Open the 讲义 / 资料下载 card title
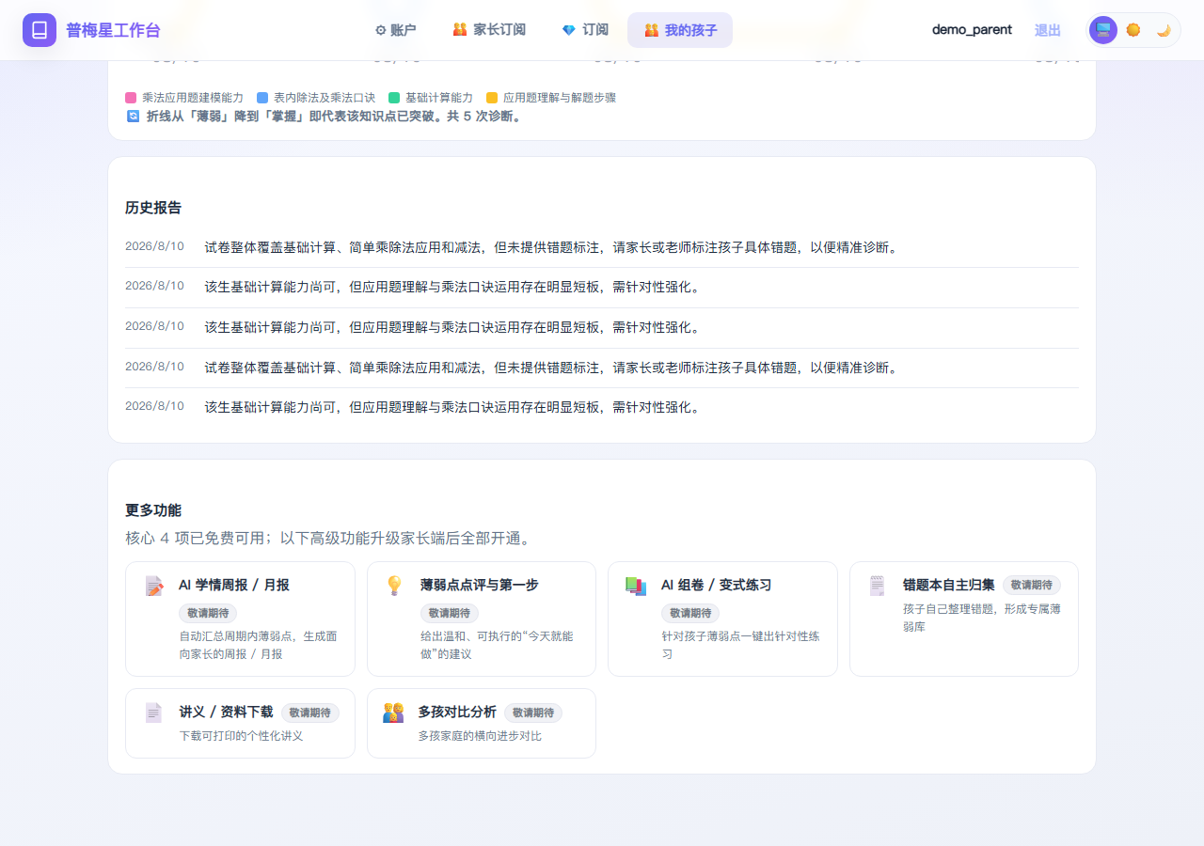 point(227,713)
